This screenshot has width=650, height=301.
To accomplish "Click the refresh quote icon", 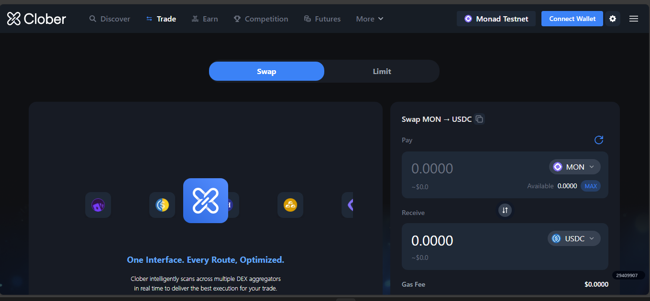I will 598,140.
